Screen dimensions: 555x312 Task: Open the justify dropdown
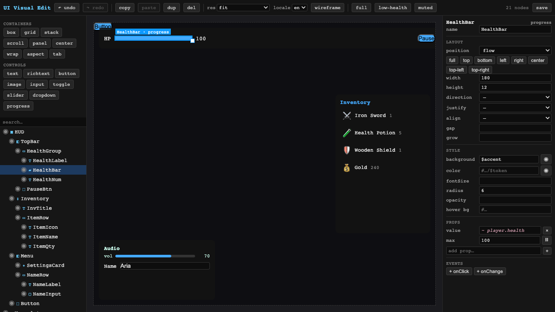(515, 108)
